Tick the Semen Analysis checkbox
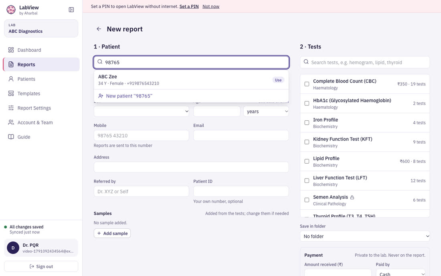441x276 pixels. click(307, 200)
